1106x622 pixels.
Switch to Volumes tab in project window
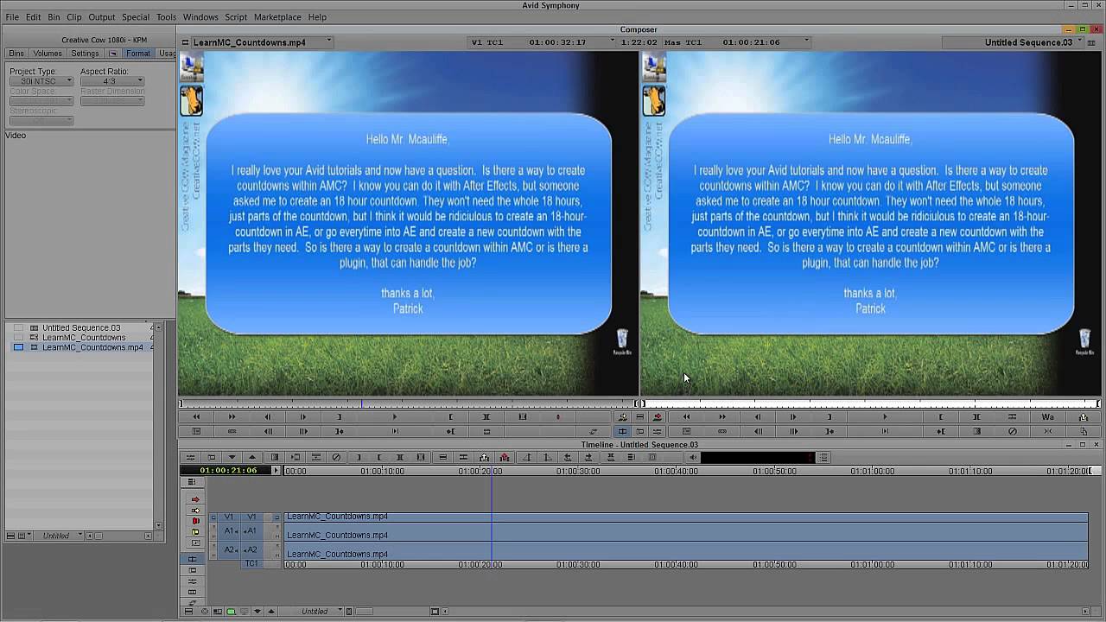coord(48,54)
